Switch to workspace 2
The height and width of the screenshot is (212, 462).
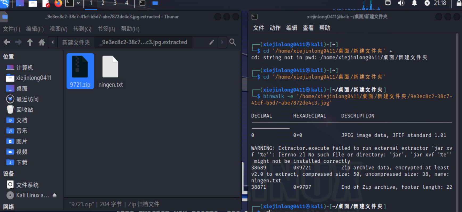coord(103,3)
